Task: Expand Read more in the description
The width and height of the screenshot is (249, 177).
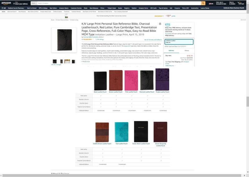Action: pyautogui.click(x=86, y=62)
